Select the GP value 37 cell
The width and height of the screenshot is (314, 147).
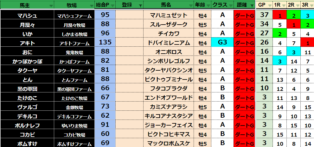click(x=264, y=15)
